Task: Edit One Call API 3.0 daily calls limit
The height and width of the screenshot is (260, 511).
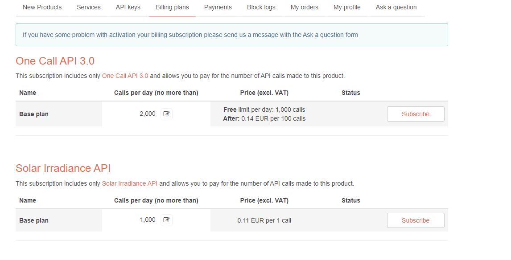Action: (x=166, y=114)
